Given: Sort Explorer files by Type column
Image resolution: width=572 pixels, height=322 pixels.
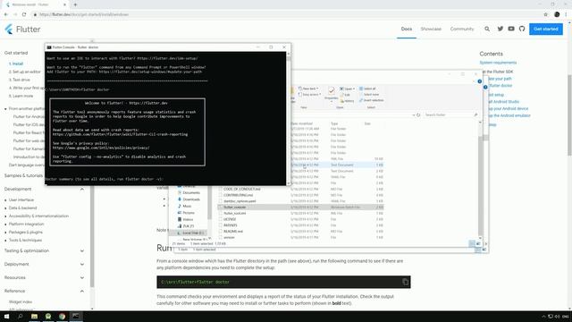Looking at the screenshot, I should click(x=334, y=123).
